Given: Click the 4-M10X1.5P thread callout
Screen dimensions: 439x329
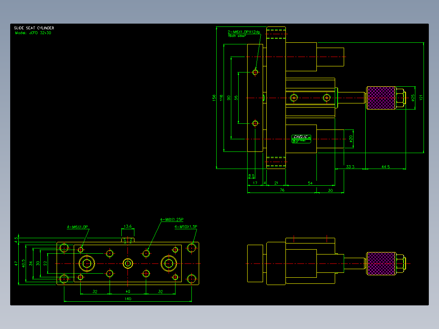Looking at the screenshot, I should click(186, 226).
